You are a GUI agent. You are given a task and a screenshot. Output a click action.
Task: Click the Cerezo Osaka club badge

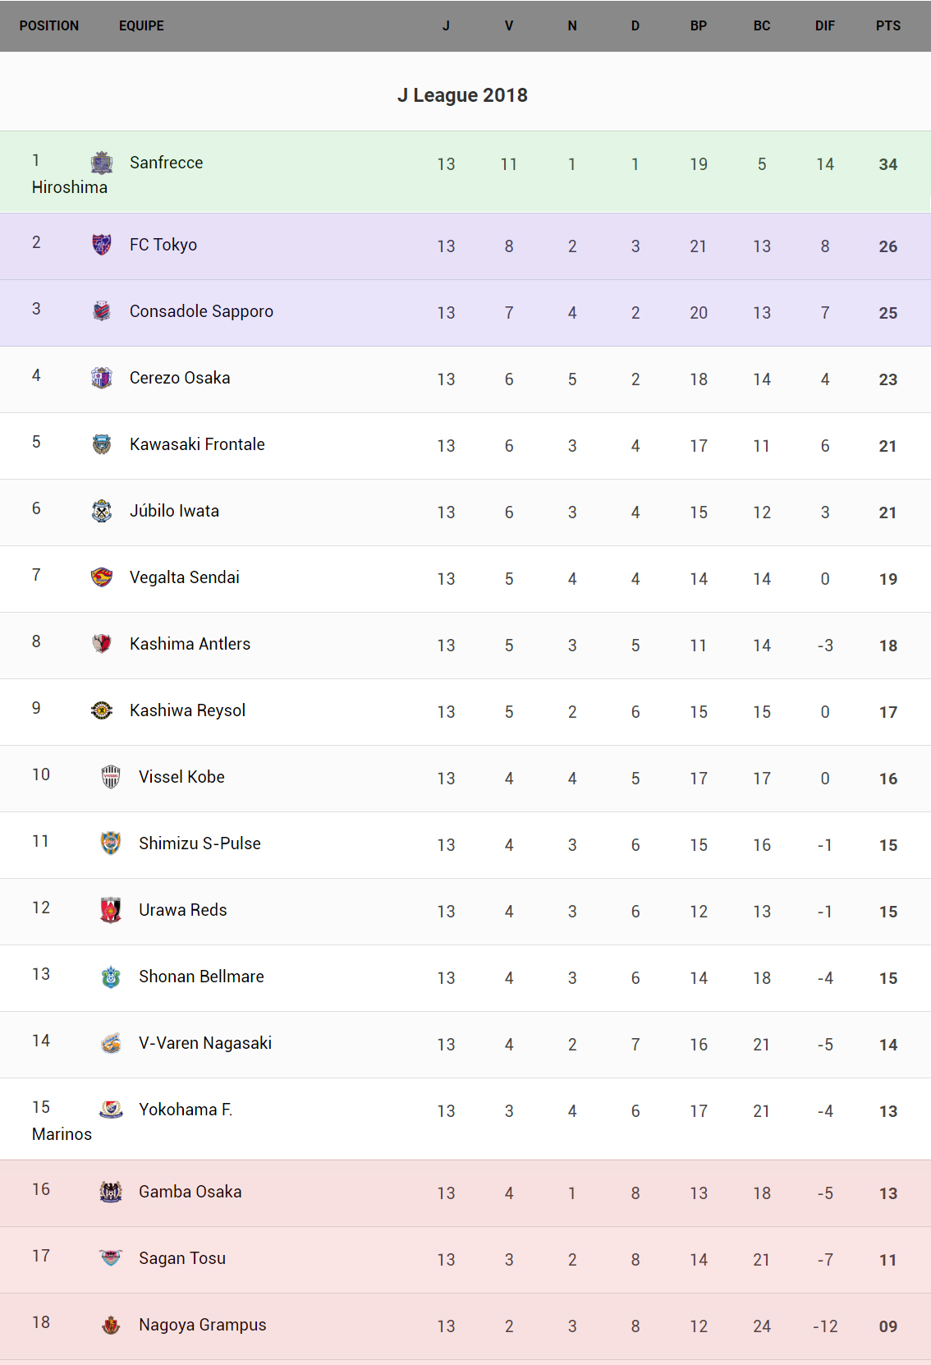point(102,378)
